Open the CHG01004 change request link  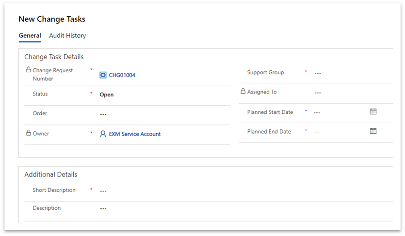tap(122, 75)
